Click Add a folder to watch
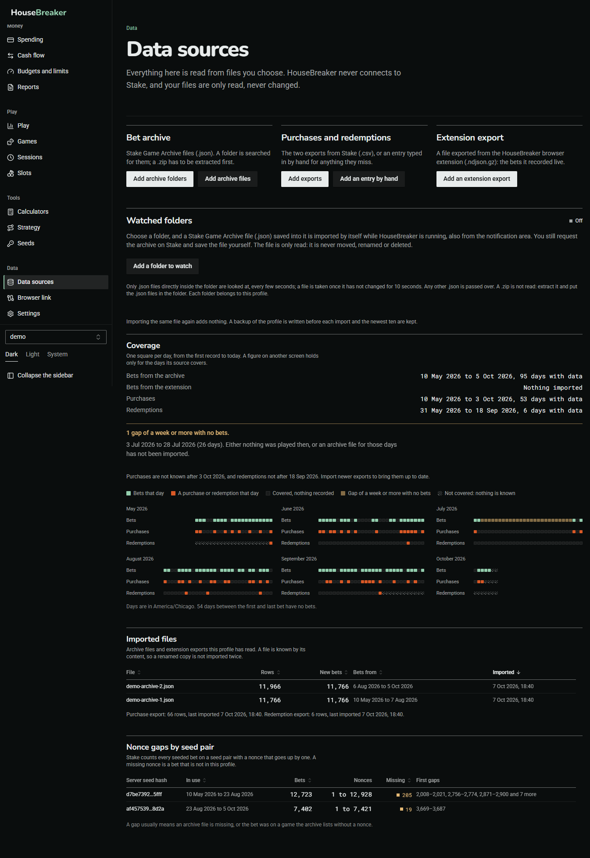This screenshot has width=590, height=858. [162, 266]
